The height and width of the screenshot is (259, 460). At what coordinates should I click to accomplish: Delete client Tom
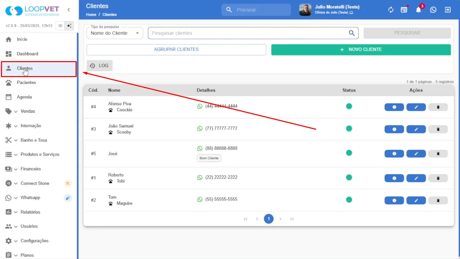(438, 201)
